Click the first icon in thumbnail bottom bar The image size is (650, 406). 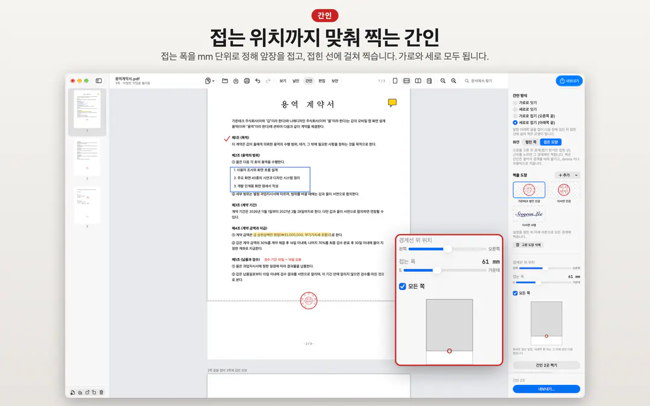pos(73,392)
